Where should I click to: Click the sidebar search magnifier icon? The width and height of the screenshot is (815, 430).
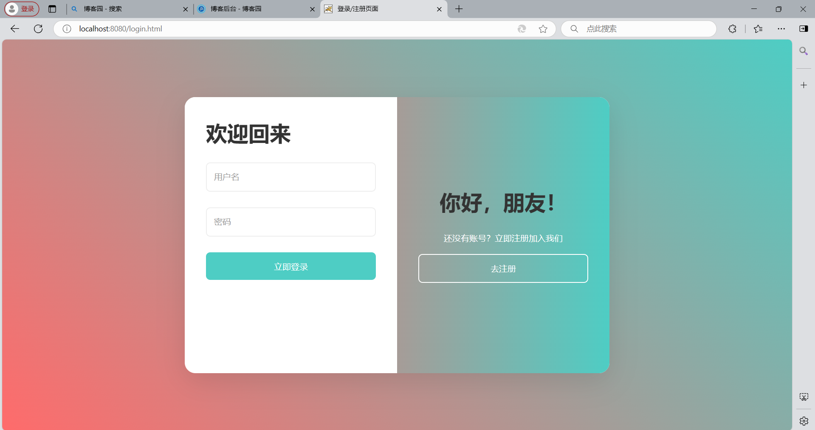point(804,51)
